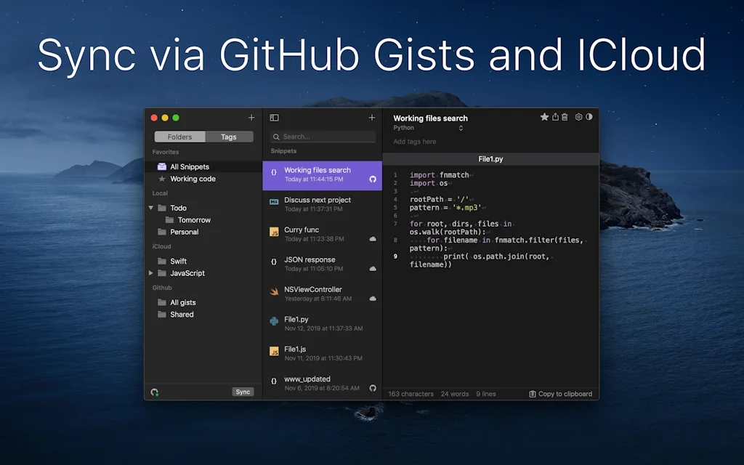The width and height of the screenshot is (744, 465).
Task: Click the snippet Search field
Action: (323, 137)
